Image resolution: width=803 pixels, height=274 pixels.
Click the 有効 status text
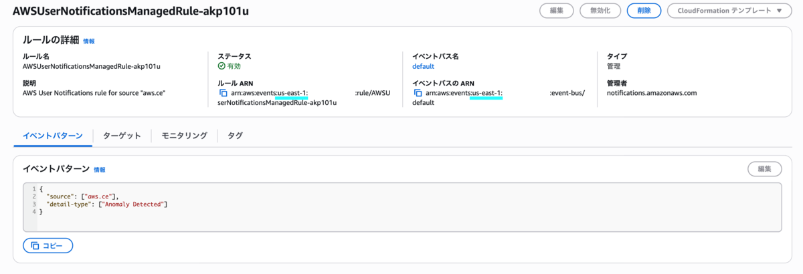[x=234, y=66]
